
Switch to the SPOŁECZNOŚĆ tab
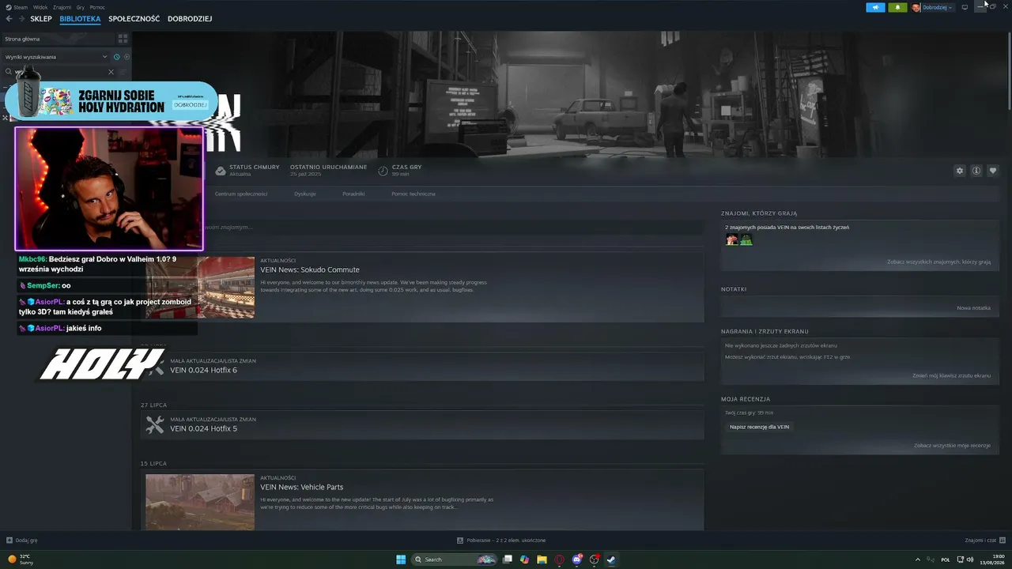click(x=134, y=19)
